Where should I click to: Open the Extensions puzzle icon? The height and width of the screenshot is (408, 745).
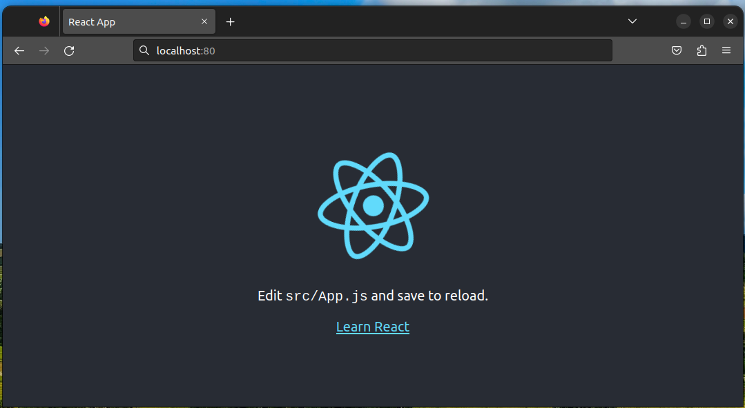point(702,50)
